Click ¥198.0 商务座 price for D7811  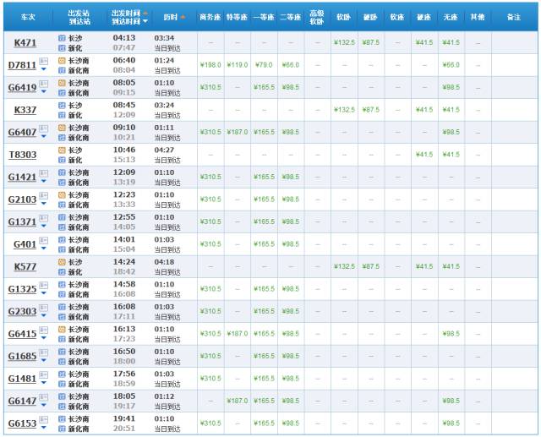(210, 65)
